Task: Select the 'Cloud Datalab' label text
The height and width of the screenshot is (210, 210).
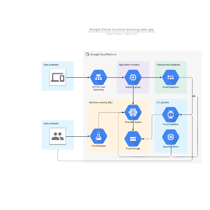Action: click(98, 146)
